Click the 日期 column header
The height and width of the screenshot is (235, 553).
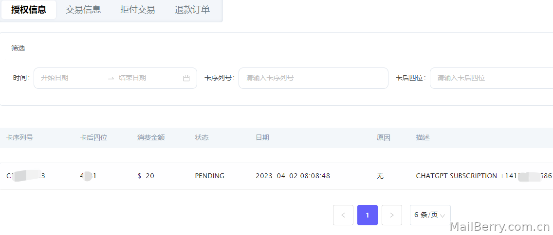[262, 137]
